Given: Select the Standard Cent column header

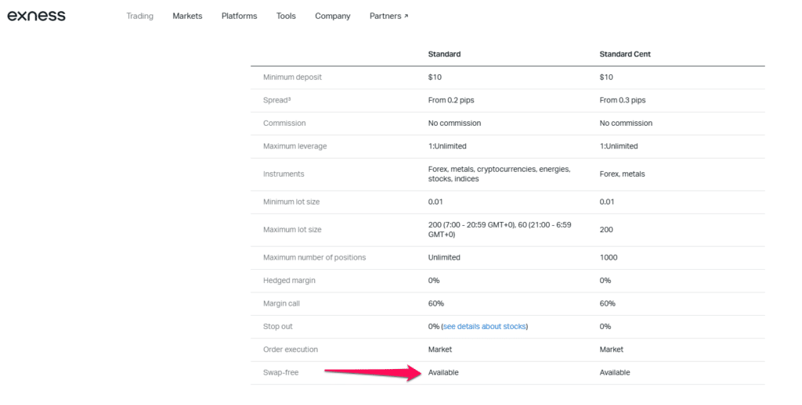Looking at the screenshot, I should 625,54.
